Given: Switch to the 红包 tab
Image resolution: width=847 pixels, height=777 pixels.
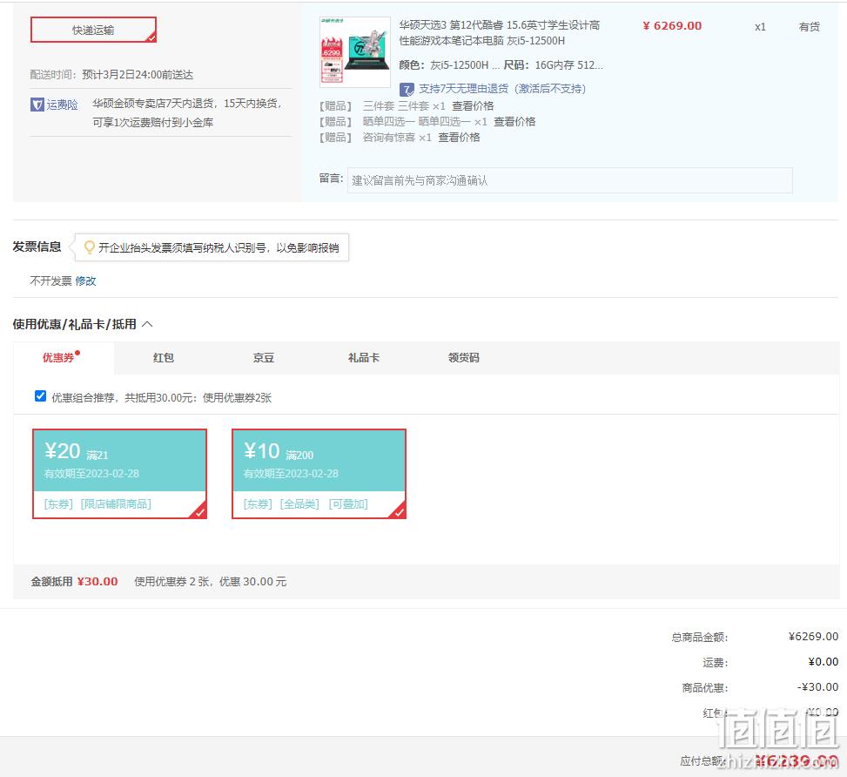Looking at the screenshot, I should pos(163,357).
